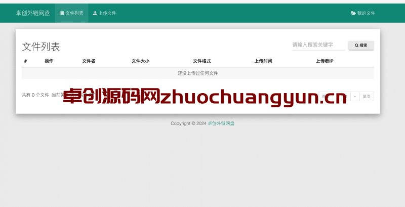Click the magnifier icon on search button

[x=357, y=46]
